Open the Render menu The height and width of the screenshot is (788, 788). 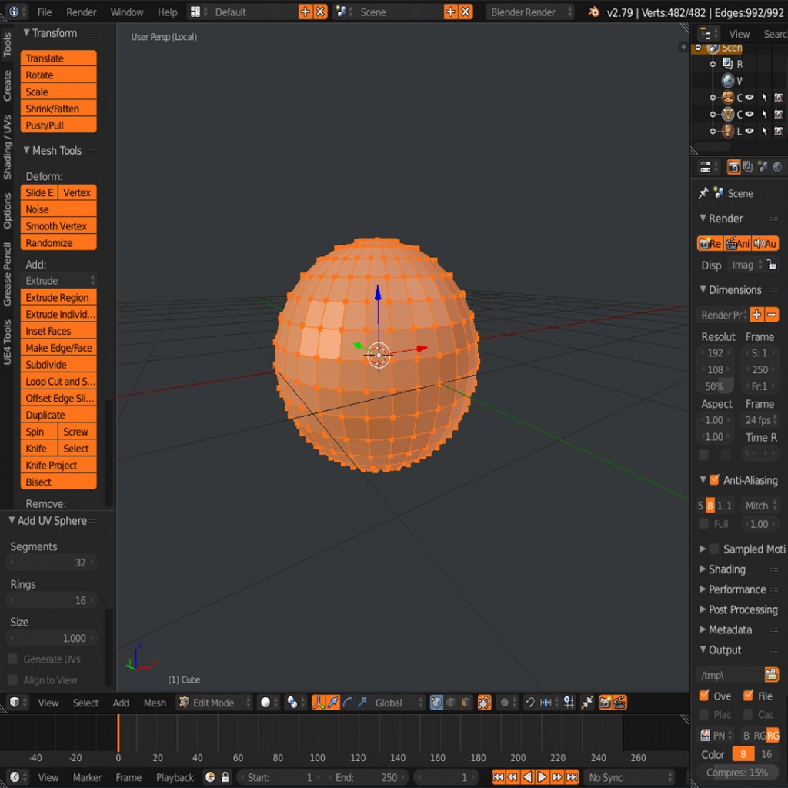[81, 12]
